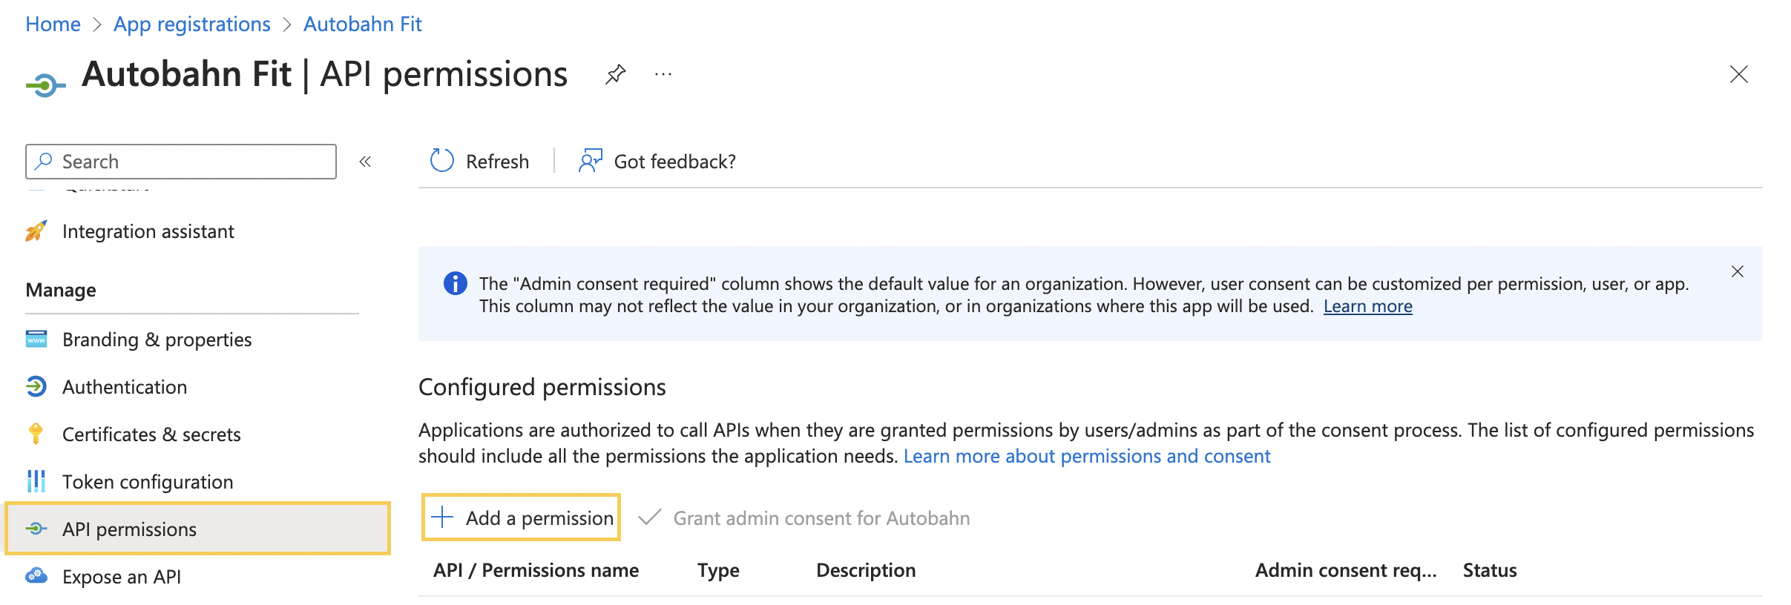Click the Integration assistant rocket icon
This screenshot has height=605, width=1791.
[x=36, y=231]
